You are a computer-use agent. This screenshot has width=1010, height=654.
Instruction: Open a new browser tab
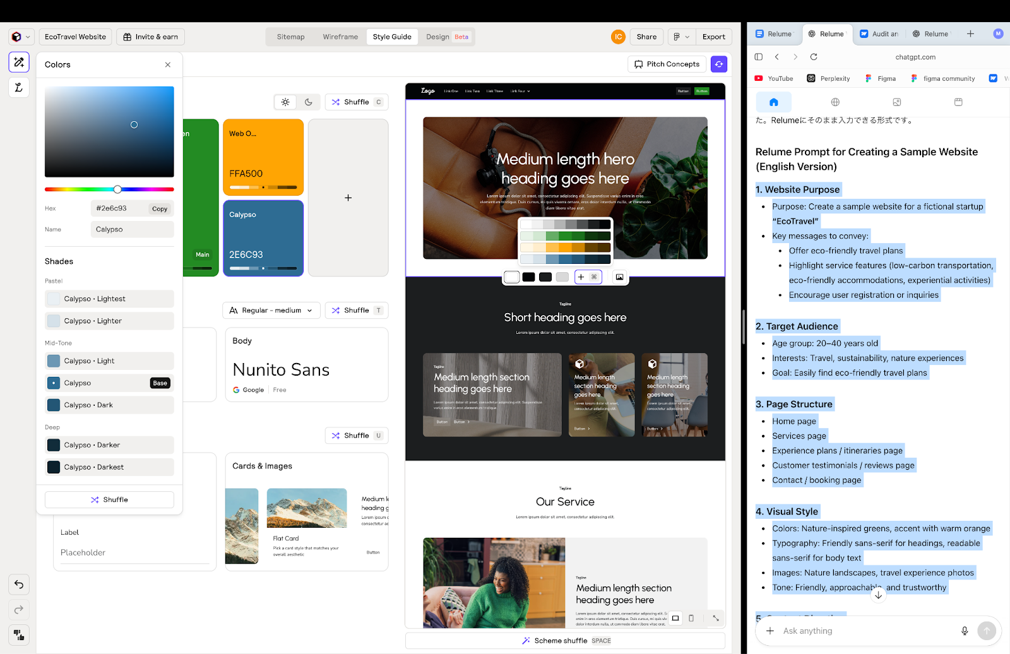(970, 33)
